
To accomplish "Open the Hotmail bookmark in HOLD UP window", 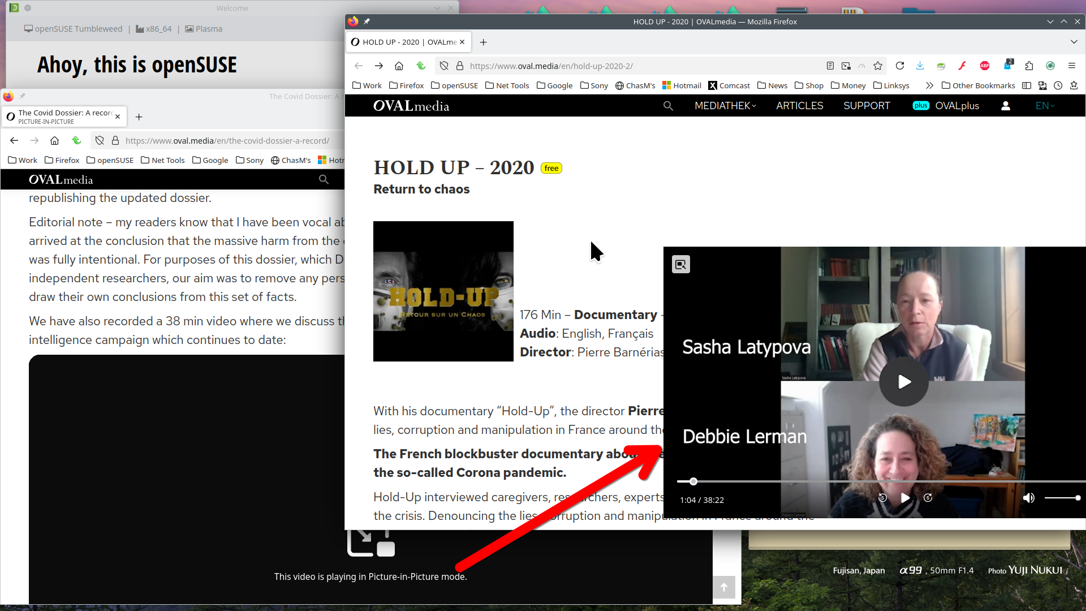I will [x=682, y=85].
